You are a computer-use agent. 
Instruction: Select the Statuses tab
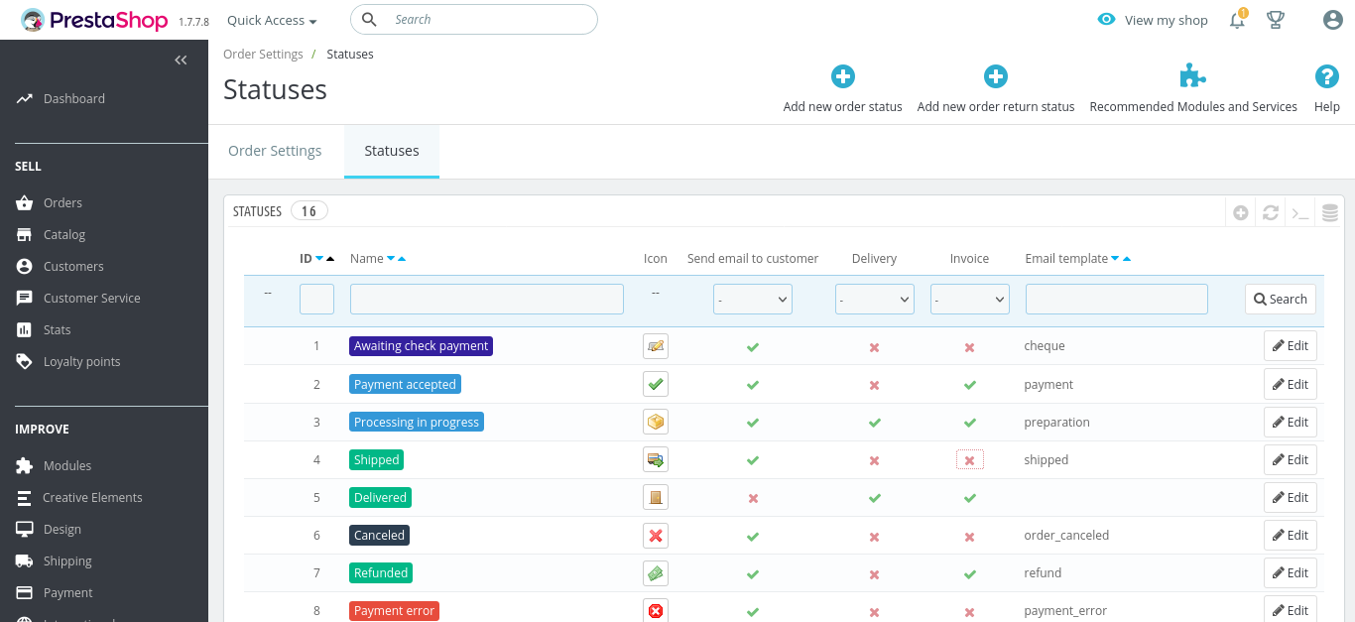coord(392,151)
